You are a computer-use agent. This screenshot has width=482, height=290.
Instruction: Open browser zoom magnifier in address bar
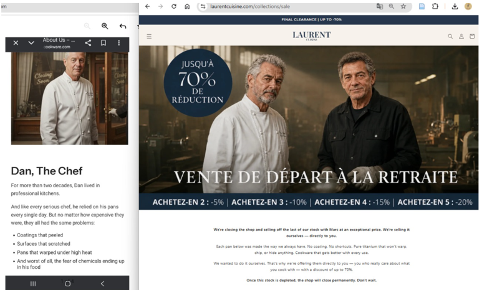(x=392, y=6)
